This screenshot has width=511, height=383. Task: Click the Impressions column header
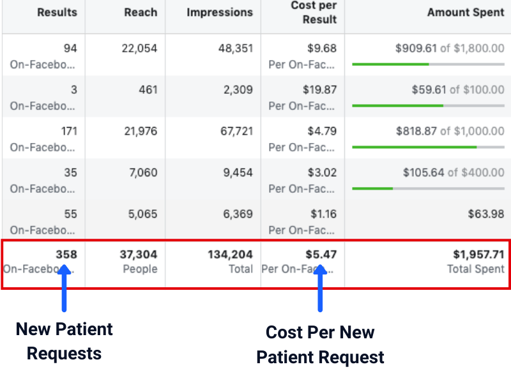click(x=220, y=12)
